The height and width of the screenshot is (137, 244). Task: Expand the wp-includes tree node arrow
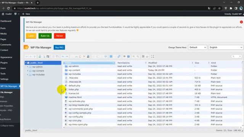pyautogui.click(x=28, y=75)
